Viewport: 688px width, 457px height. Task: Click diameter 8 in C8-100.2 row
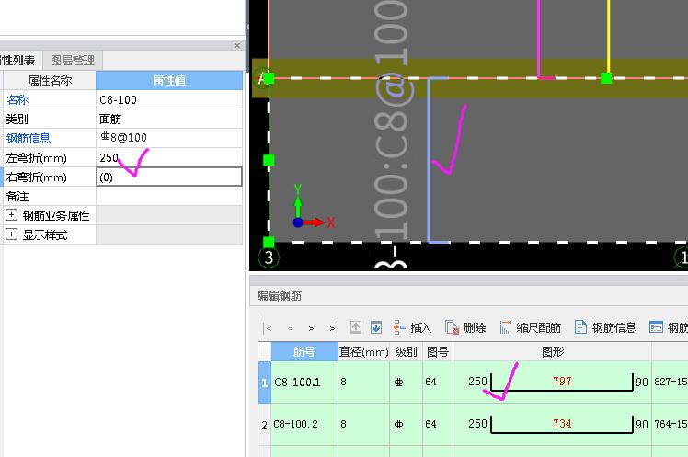tap(363, 424)
